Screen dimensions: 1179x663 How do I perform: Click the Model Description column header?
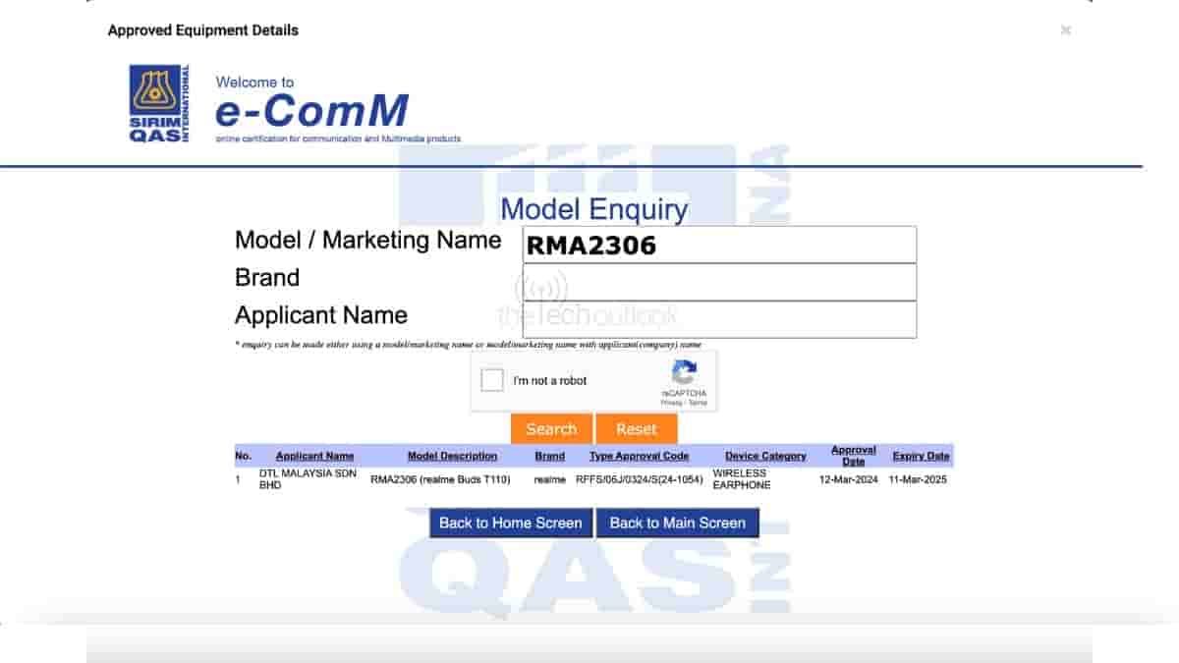452,456
